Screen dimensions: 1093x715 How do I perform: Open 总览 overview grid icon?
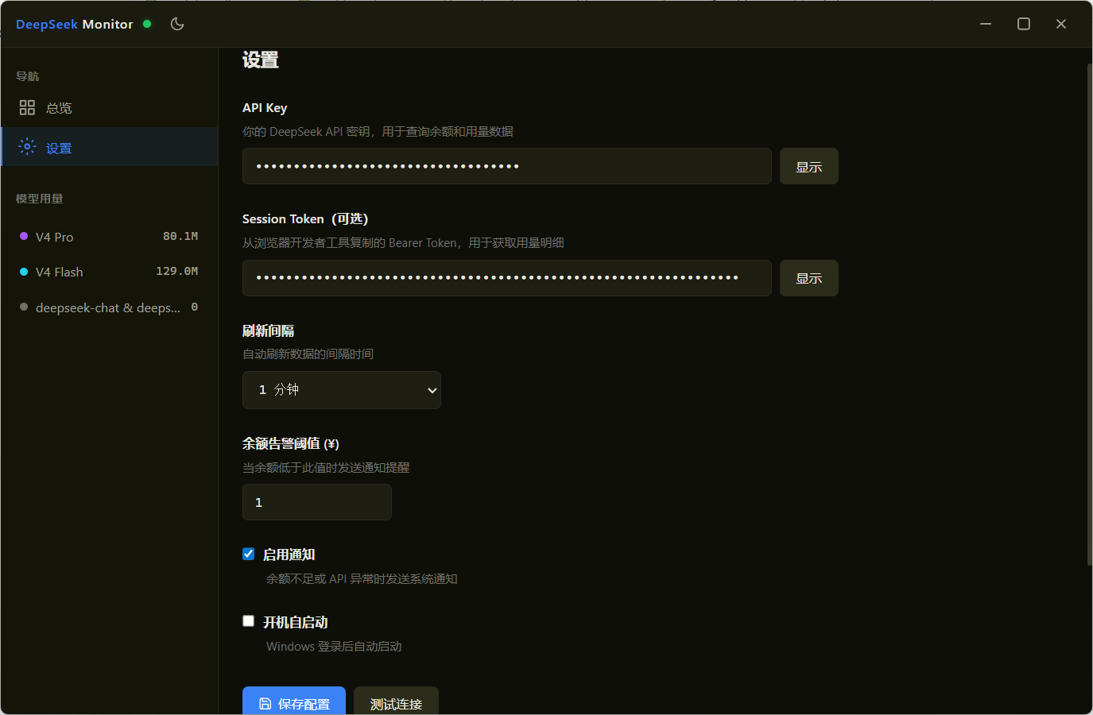27,107
